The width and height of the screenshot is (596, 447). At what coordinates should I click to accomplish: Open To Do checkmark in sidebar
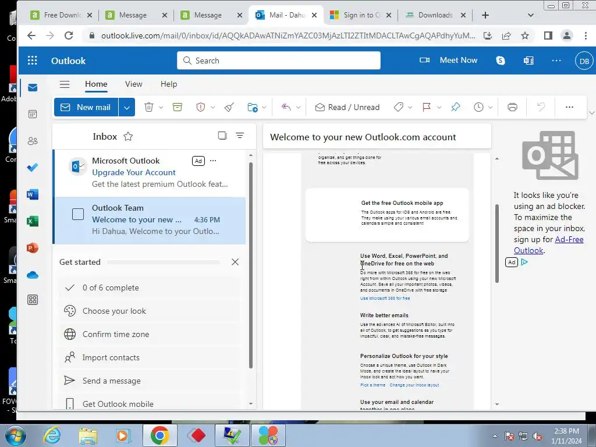[x=33, y=167]
